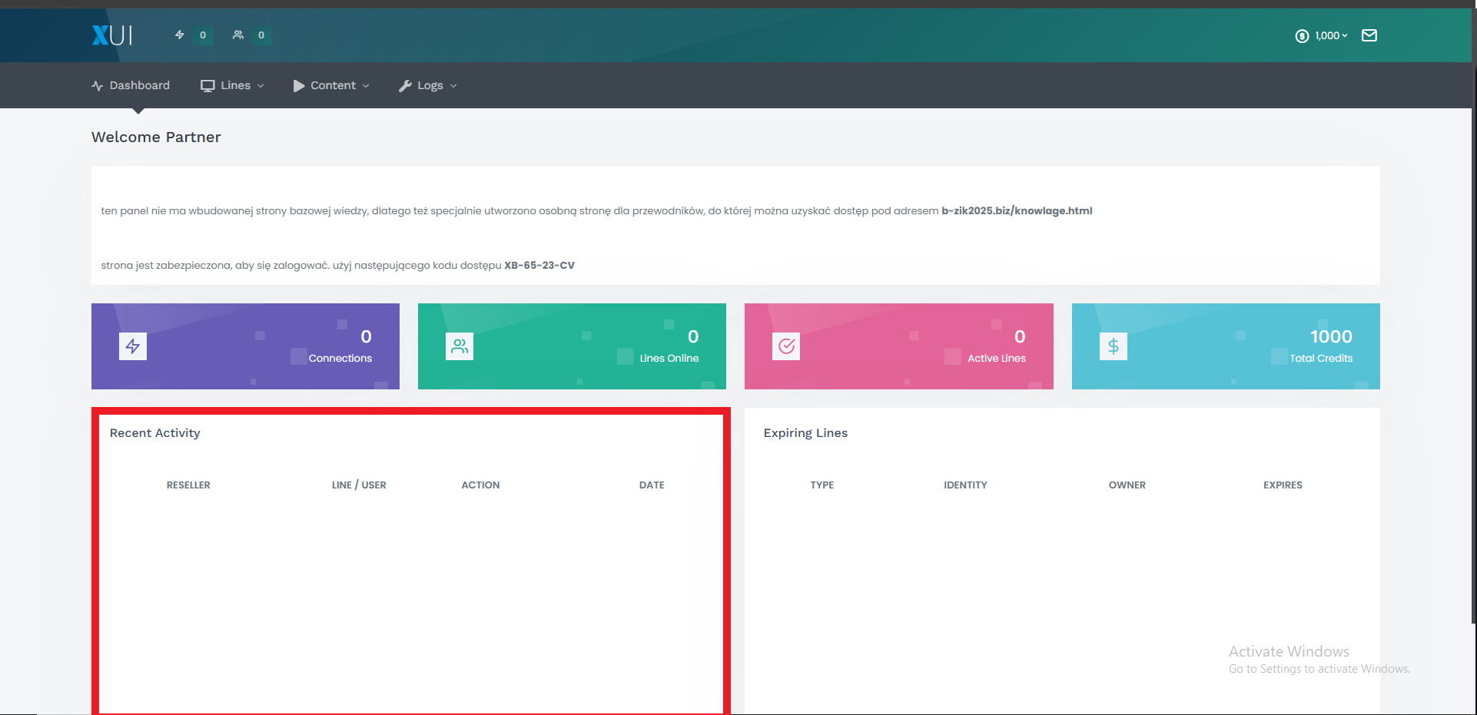Screen dimensions: 1477x715
Task: Open the mail envelope icon
Action: coord(1369,35)
